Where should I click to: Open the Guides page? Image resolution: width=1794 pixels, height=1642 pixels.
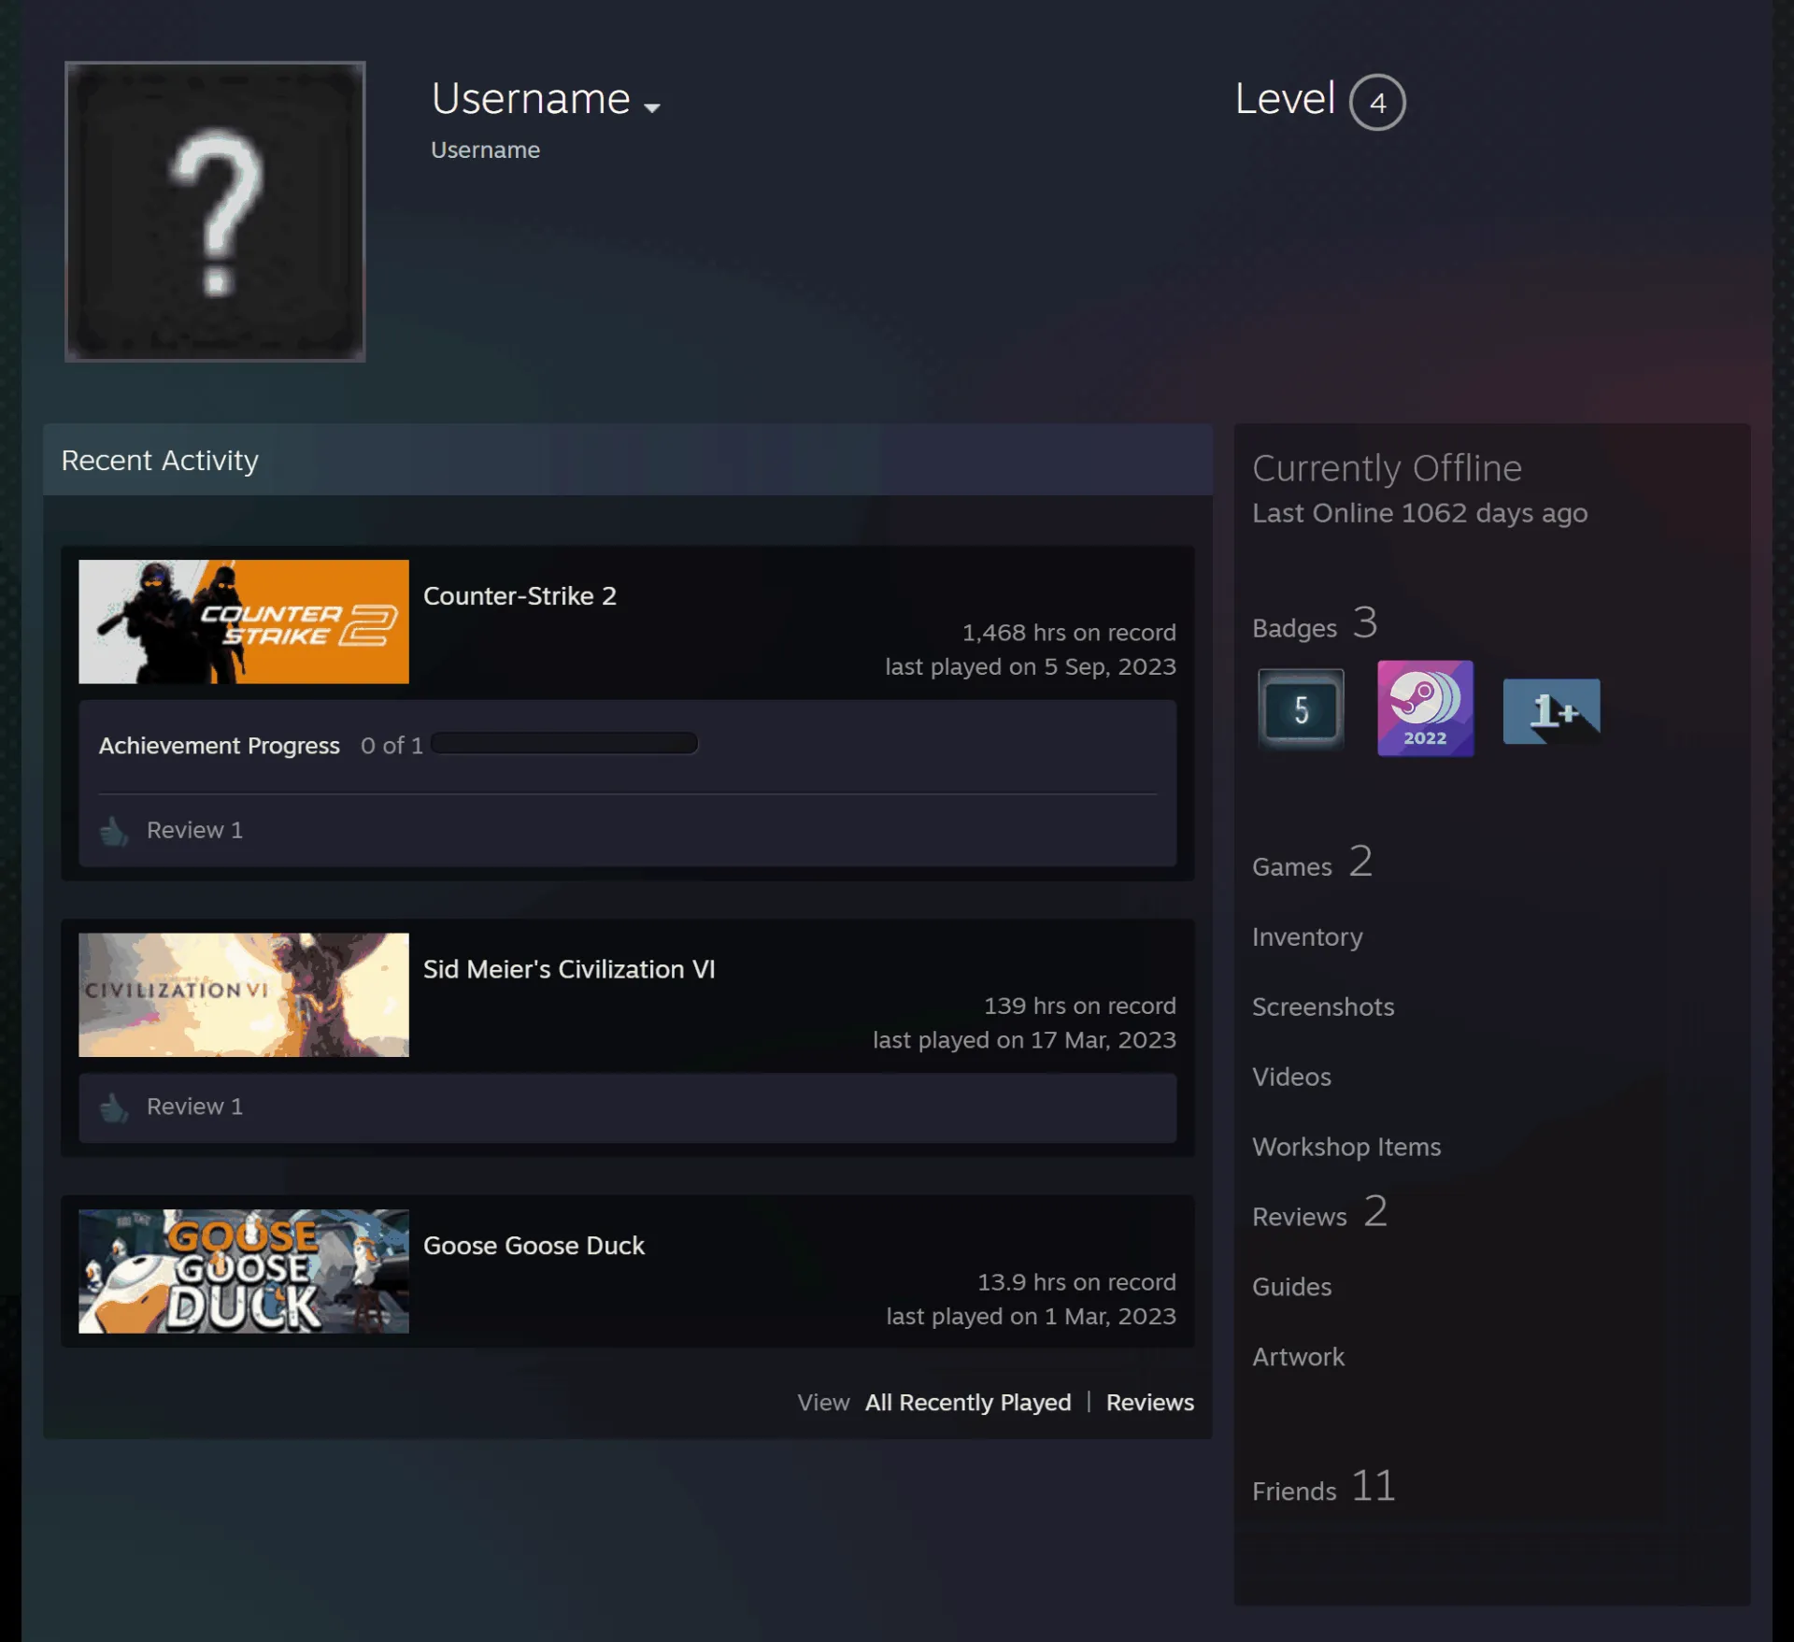[x=1291, y=1288]
